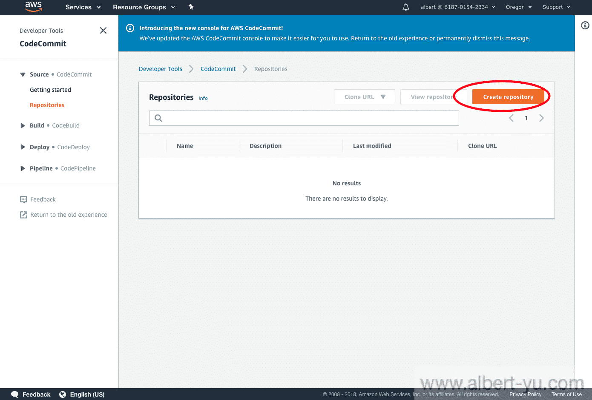Click the View repository button

click(434, 97)
